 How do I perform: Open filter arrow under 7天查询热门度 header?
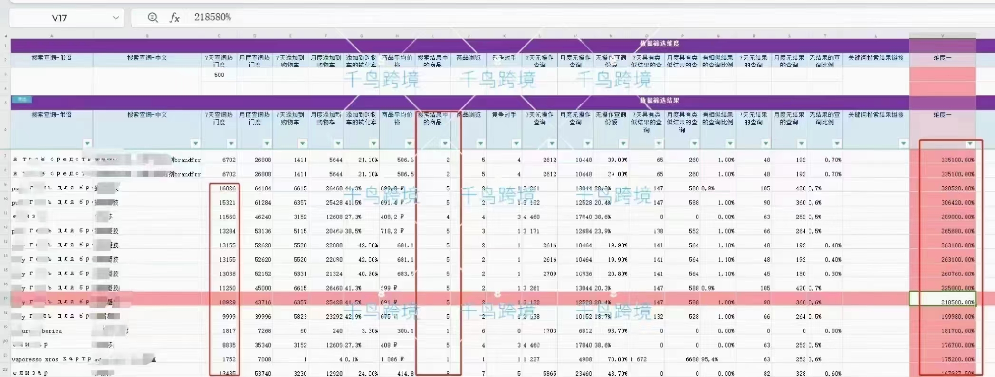pyautogui.click(x=231, y=143)
